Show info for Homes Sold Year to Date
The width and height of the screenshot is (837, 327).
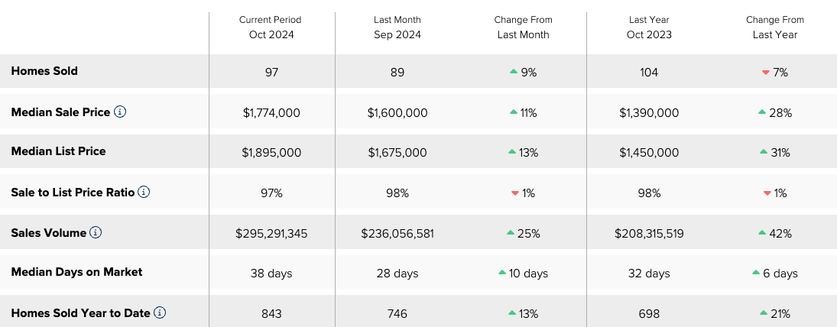[x=160, y=313]
